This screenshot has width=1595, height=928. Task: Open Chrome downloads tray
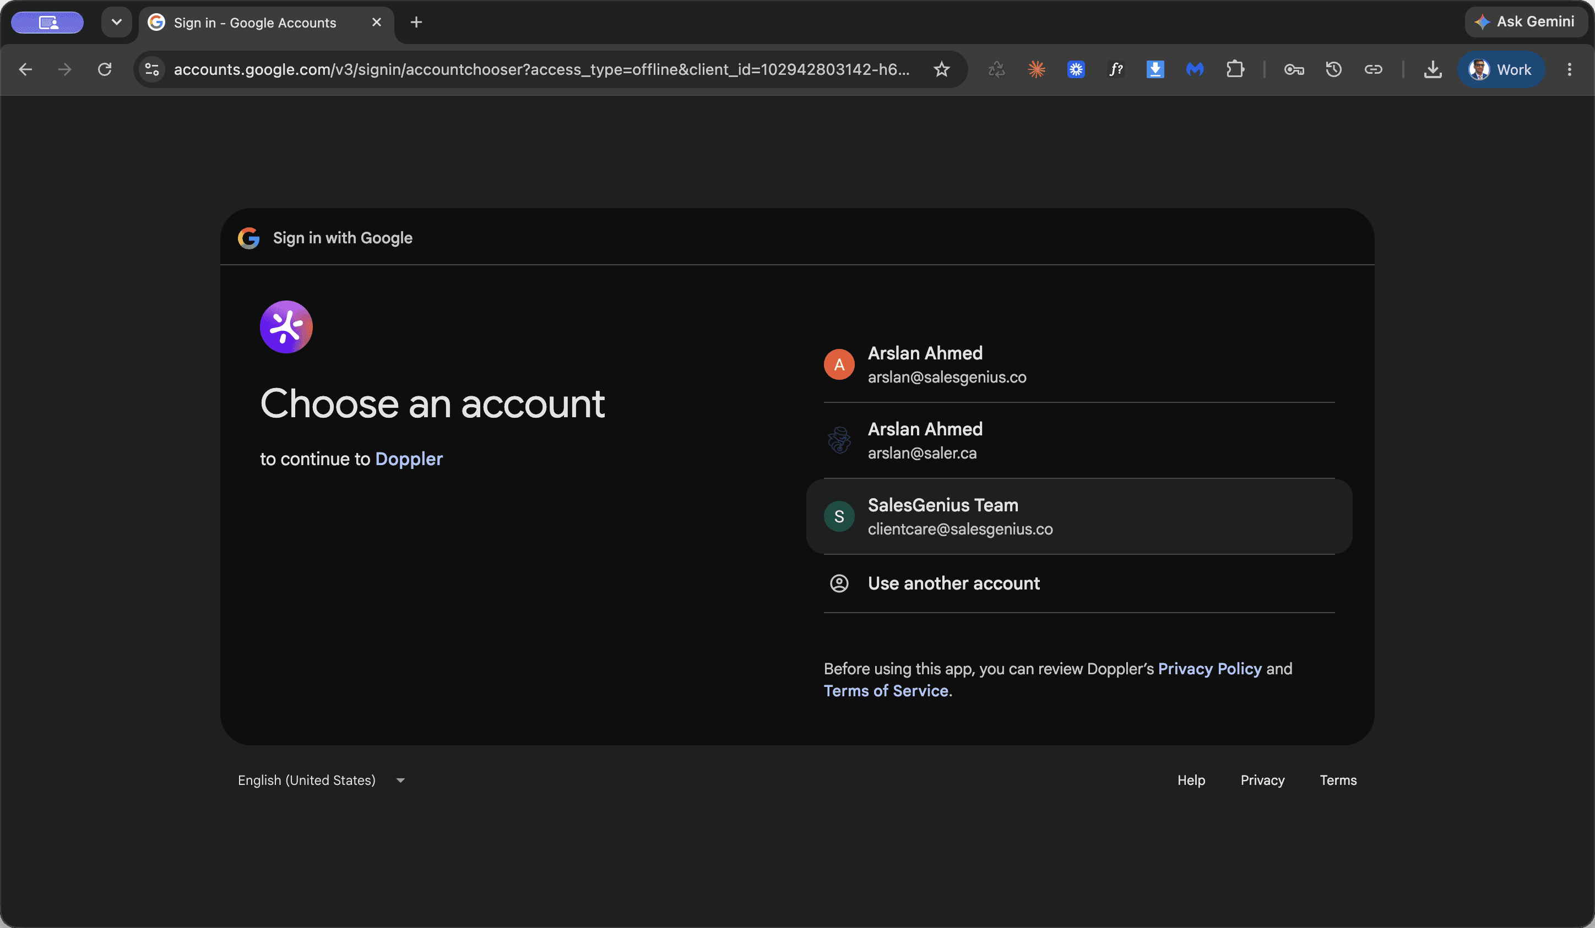pyautogui.click(x=1433, y=69)
